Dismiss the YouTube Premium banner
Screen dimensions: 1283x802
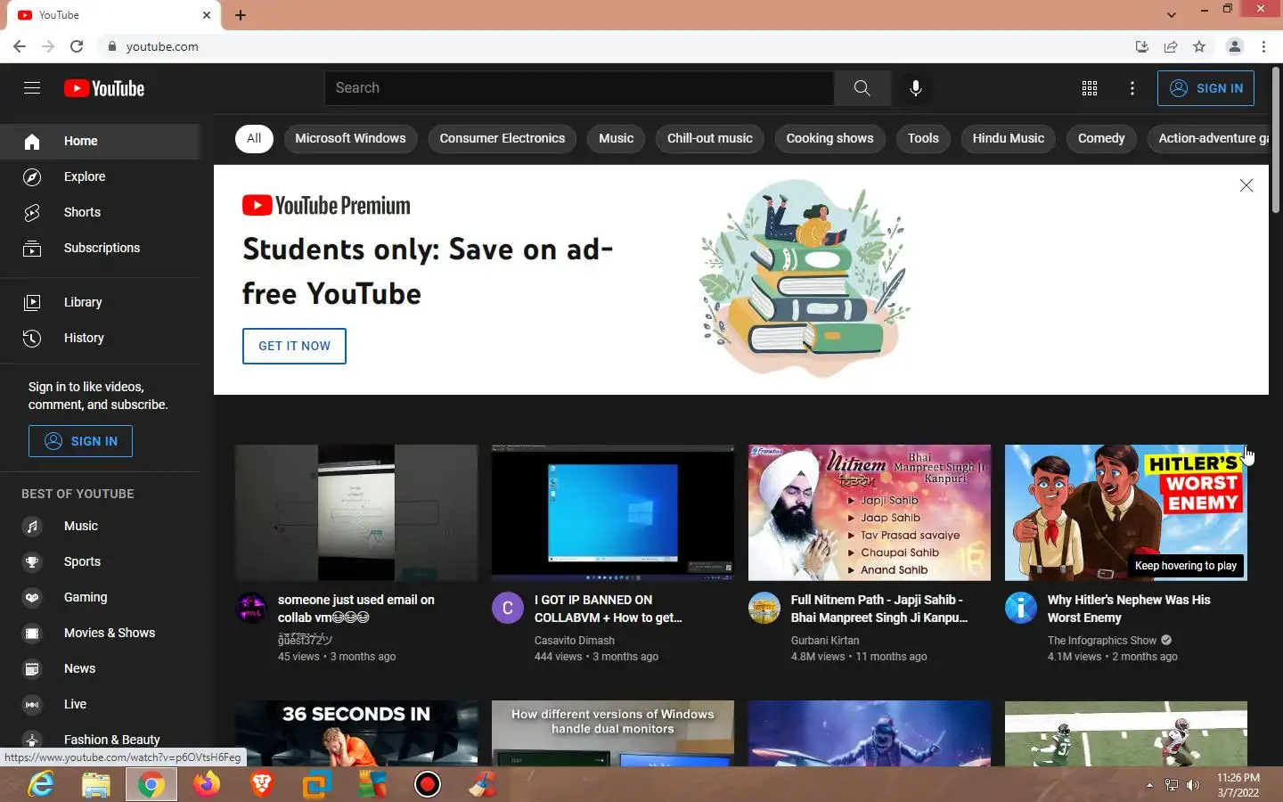1246,185
